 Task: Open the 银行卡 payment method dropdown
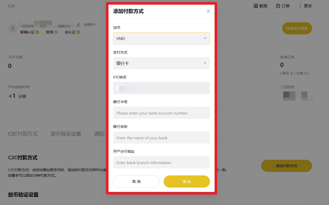pos(162,63)
